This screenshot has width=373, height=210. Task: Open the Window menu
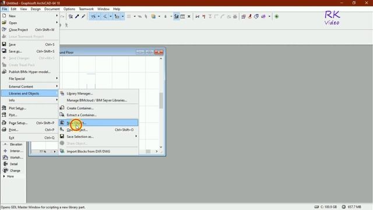tap(103, 9)
